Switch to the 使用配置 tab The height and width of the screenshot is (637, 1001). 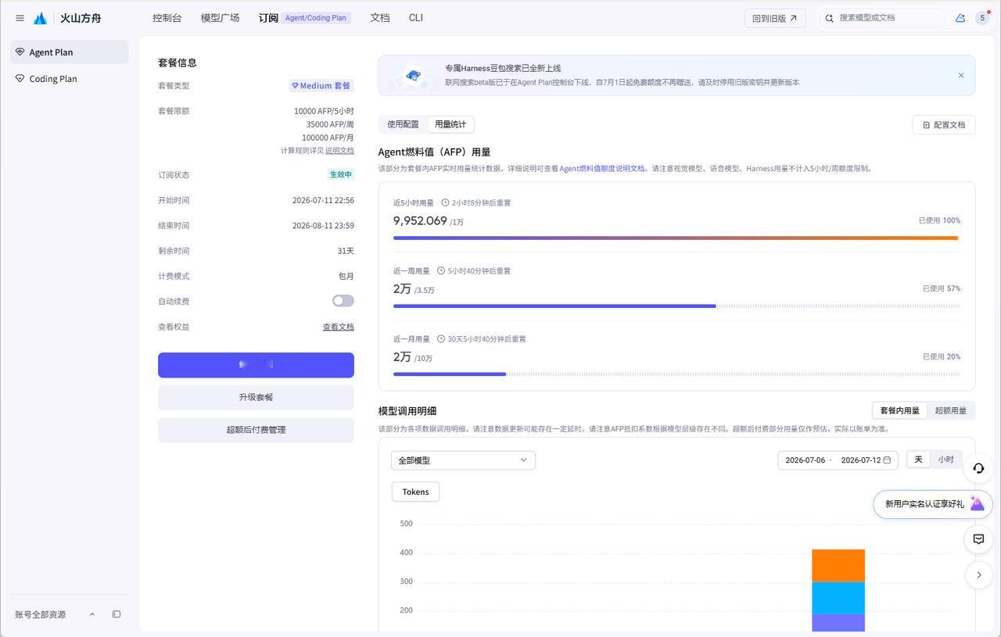403,124
